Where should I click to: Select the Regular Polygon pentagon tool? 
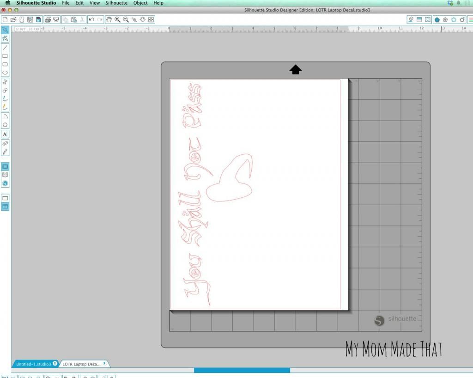pos(5,125)
